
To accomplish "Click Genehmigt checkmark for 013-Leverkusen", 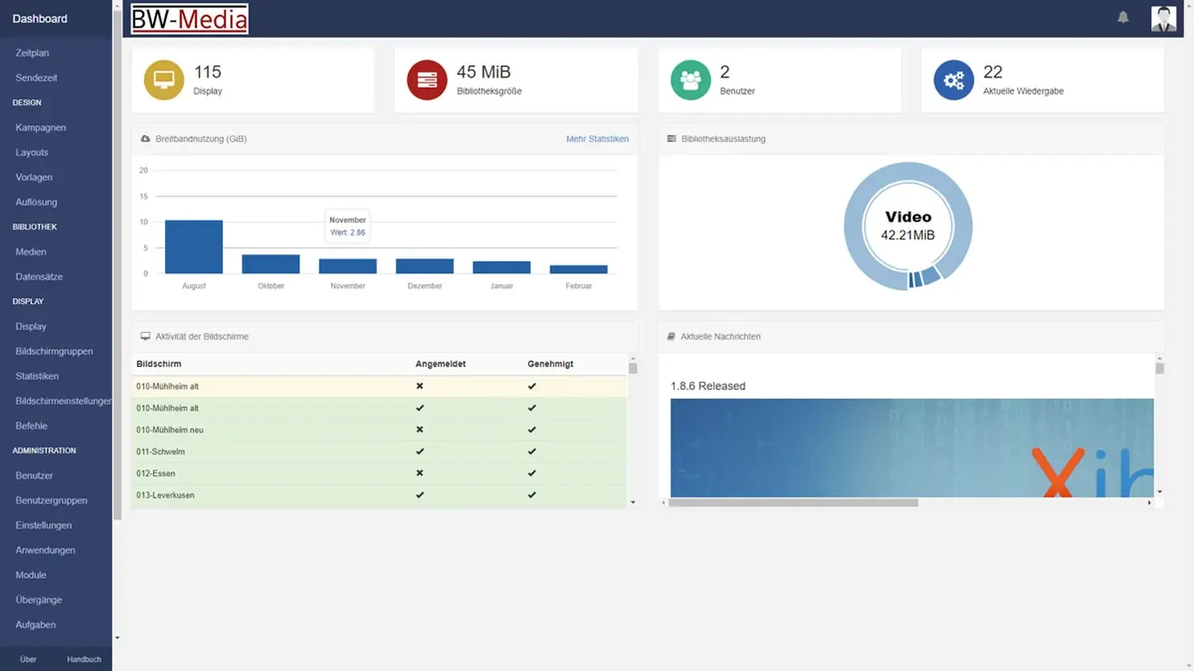I will (532, 495).
